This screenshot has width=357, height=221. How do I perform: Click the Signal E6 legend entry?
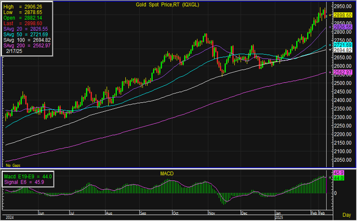pyautogui.click(x=24, y=183)
